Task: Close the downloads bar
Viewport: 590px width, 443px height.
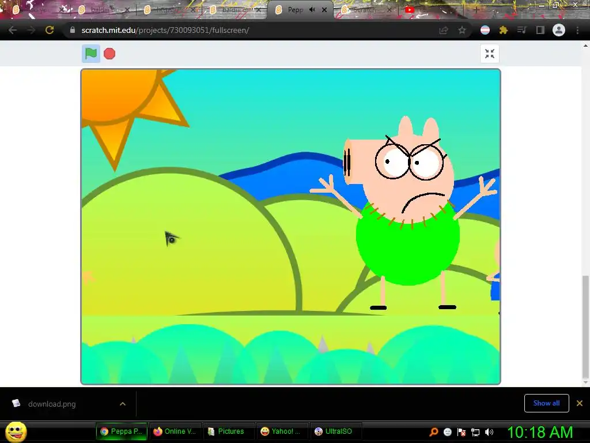Action: tap(580, 403)
